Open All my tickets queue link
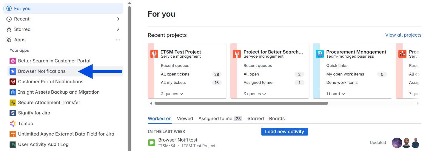The height and width of the screenshot is (151, 436). click(x=173, y=83)
